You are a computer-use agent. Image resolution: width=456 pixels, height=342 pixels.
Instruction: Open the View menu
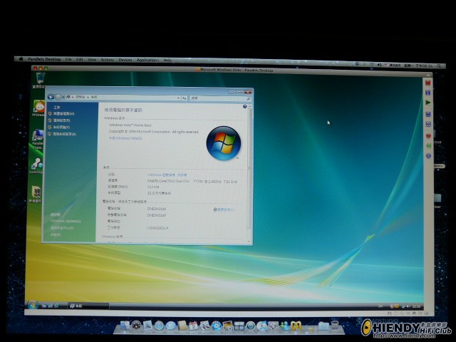pos(92,59)
